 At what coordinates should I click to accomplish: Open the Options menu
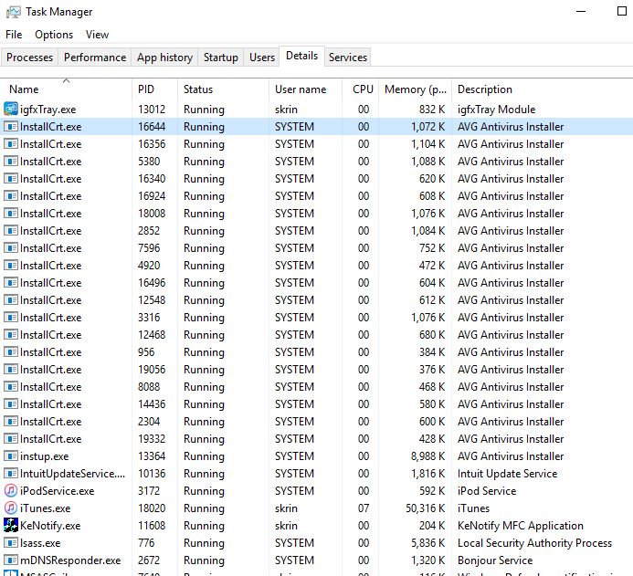pos(54,35)
